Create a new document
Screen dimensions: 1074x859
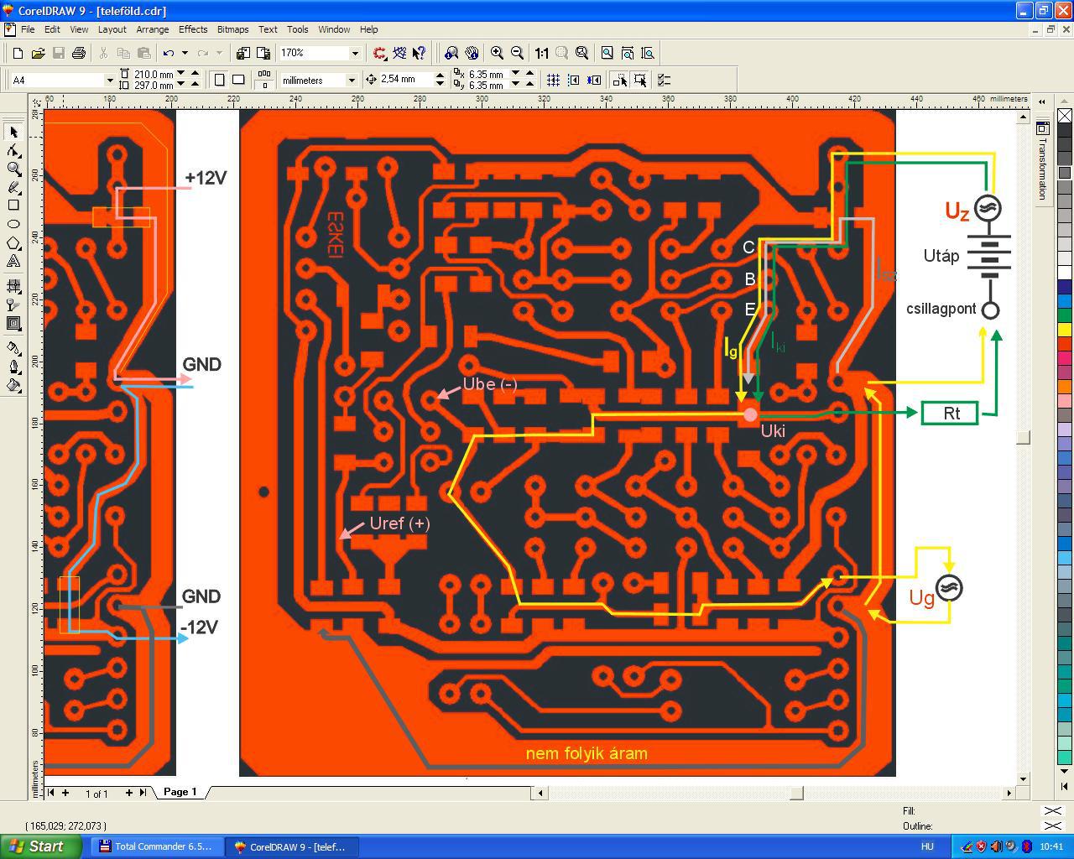(x=18, y=53)
